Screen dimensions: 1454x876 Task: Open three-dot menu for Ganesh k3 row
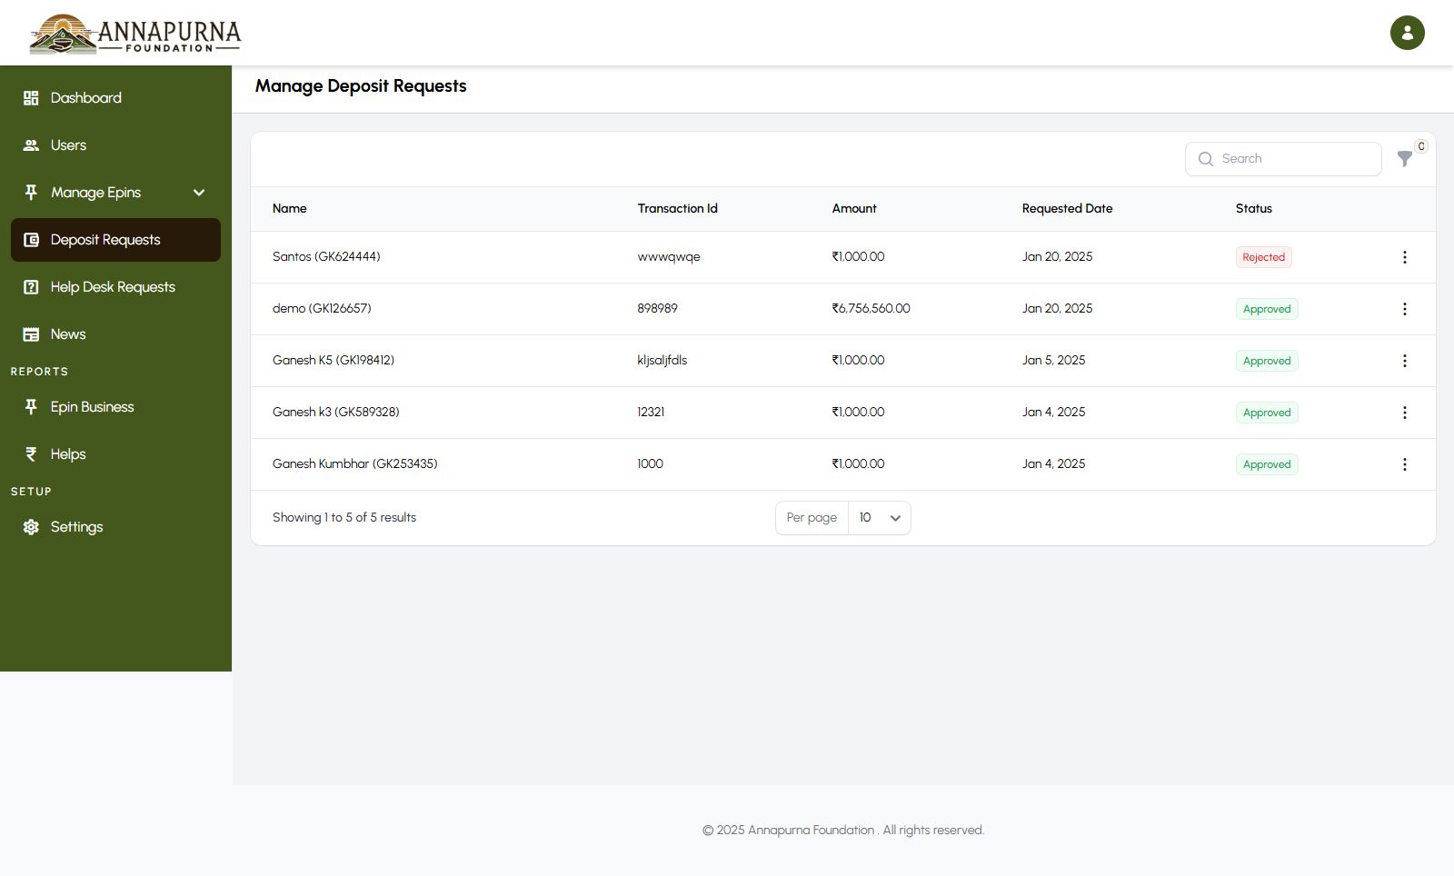pyautogui.click(x=1404, y=413)
